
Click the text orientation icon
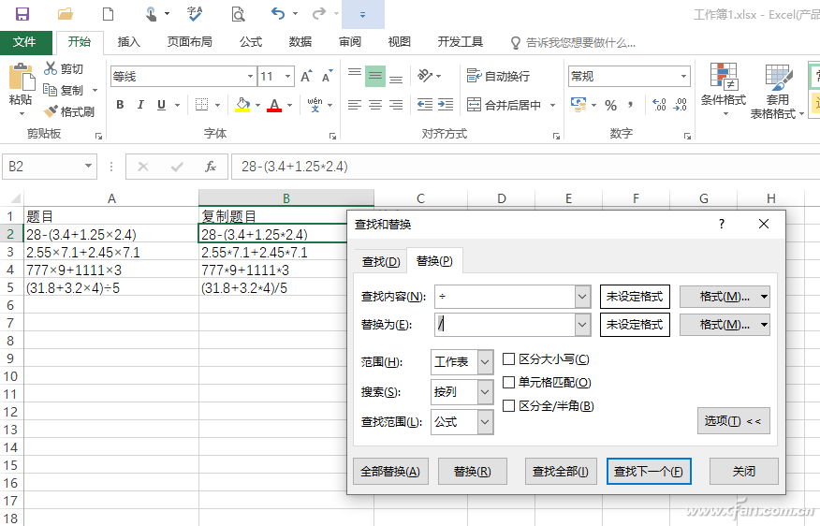coord(425,76)
